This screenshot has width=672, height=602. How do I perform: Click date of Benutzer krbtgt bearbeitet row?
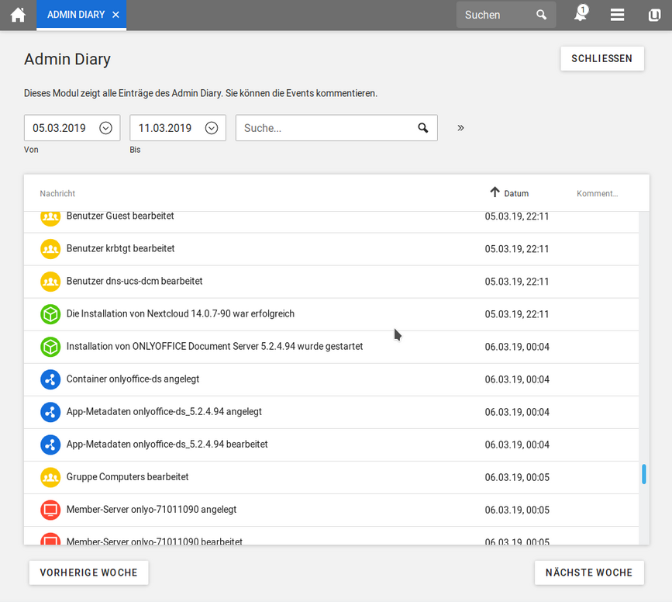517,249
